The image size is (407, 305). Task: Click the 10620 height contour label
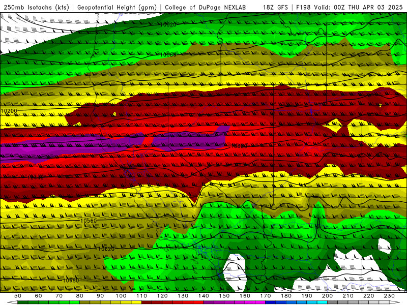click(106, 249)
